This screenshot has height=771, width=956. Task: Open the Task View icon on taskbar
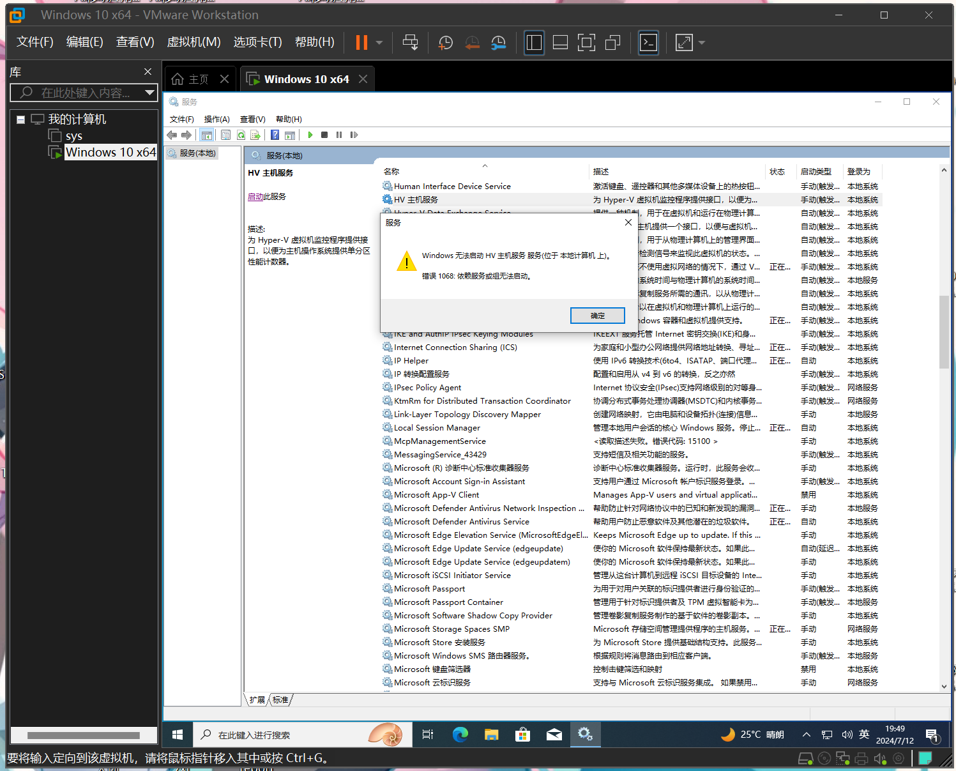[428, 735]
